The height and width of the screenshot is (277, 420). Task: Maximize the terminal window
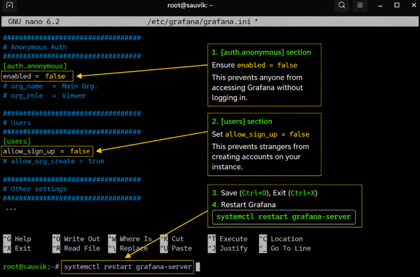397,5
